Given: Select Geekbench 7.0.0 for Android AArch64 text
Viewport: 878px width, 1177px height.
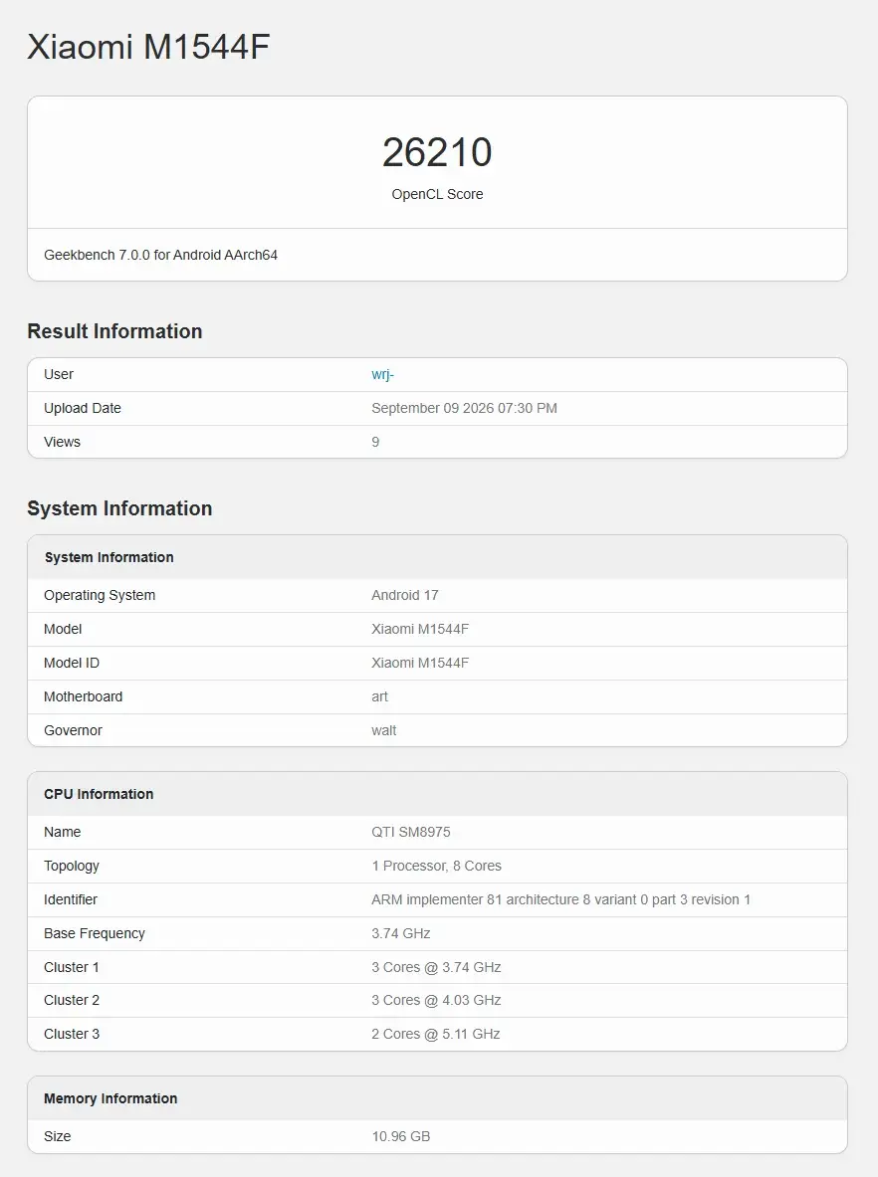Looking at the screenshot, I should point(160,256).
